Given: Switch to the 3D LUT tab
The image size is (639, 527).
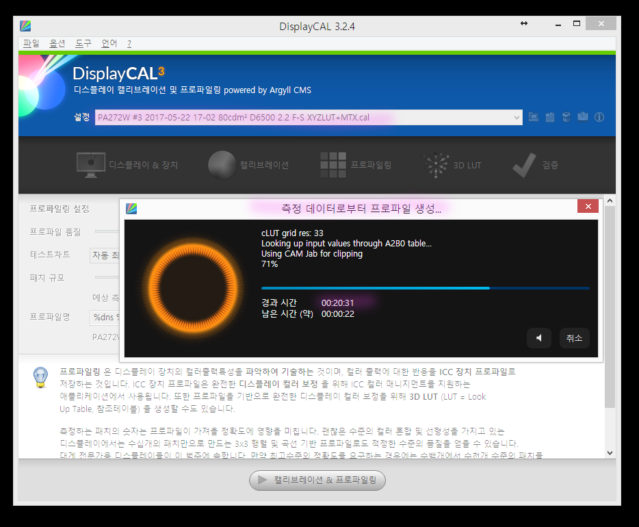Looking at the screenshot, I should [x=452, y=165].
